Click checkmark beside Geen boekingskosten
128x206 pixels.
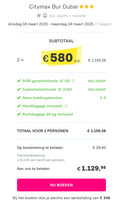19,98
